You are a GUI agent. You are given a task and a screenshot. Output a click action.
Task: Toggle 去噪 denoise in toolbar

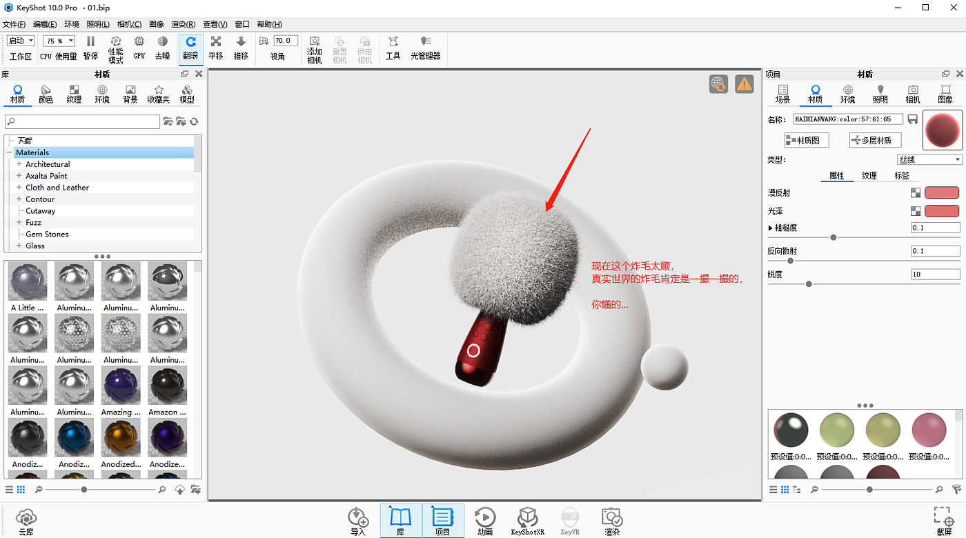[x=162, y=43]
